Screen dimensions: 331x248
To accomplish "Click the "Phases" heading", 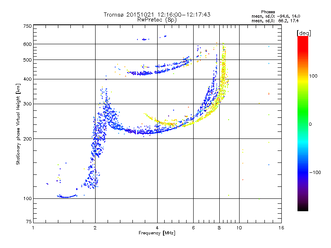I will tap(268, 12).
